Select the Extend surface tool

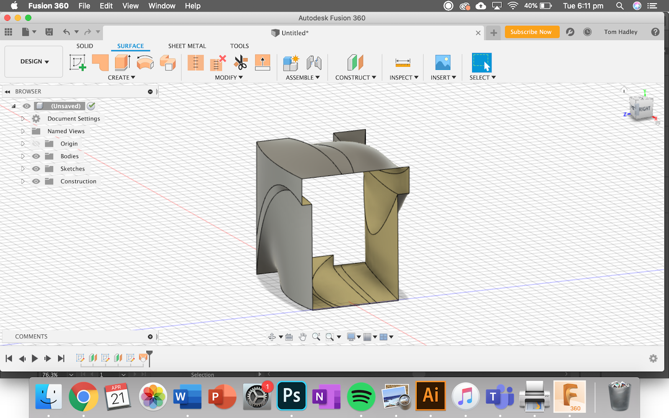pos(263,63)
